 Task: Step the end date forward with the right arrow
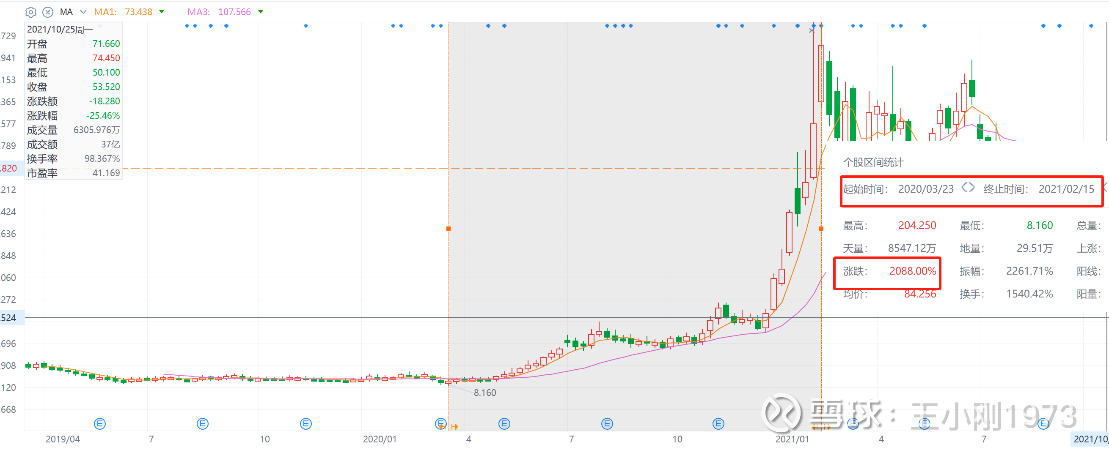tap(972, 188)
